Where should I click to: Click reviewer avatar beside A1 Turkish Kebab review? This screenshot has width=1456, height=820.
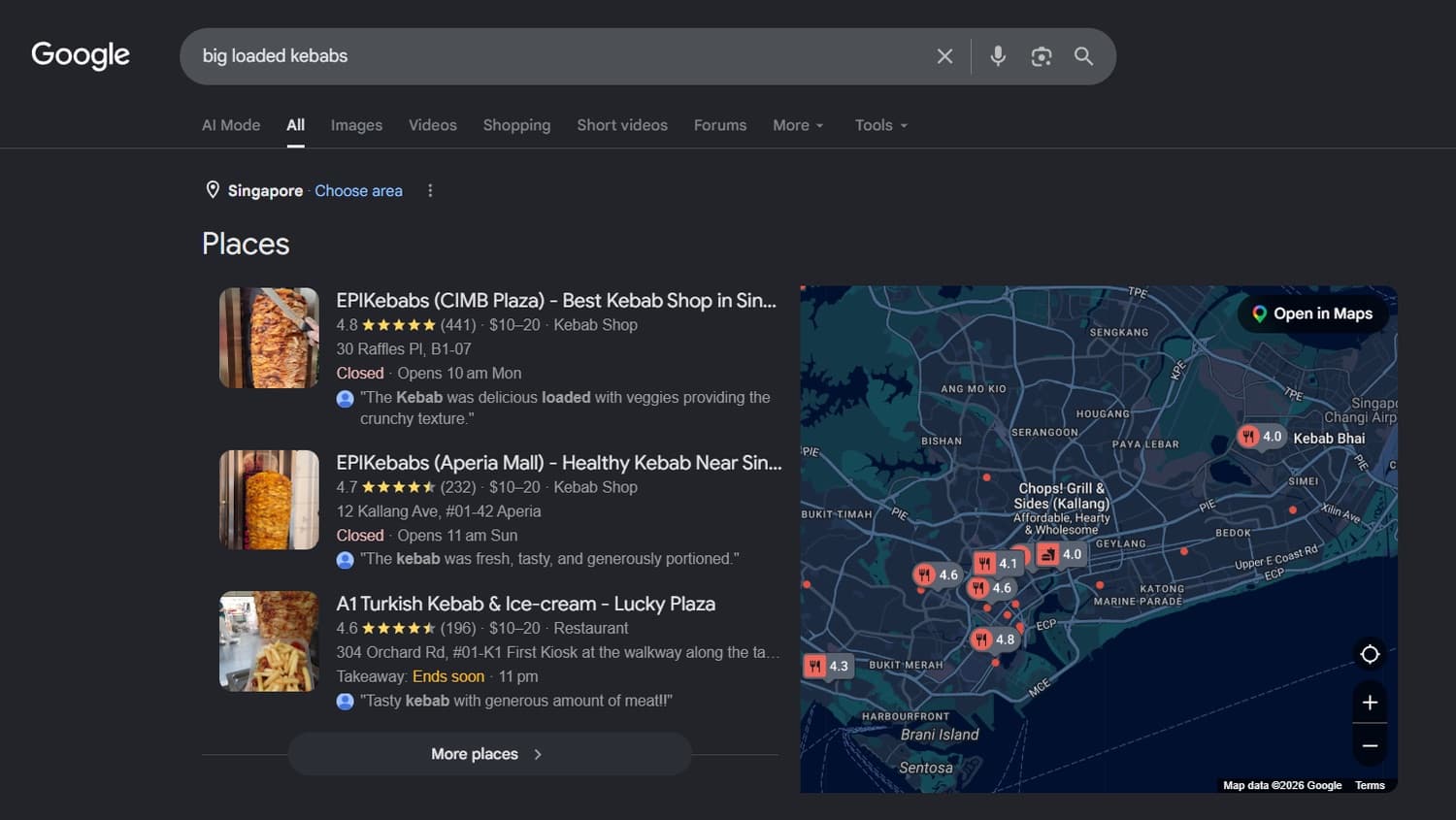coord(345,701)
